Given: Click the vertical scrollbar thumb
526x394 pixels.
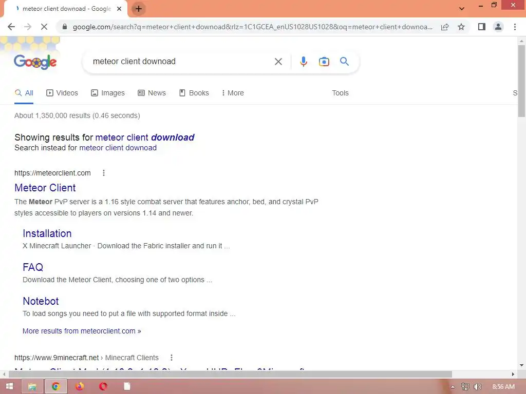Looking at the screenshot, I should 521,81.
